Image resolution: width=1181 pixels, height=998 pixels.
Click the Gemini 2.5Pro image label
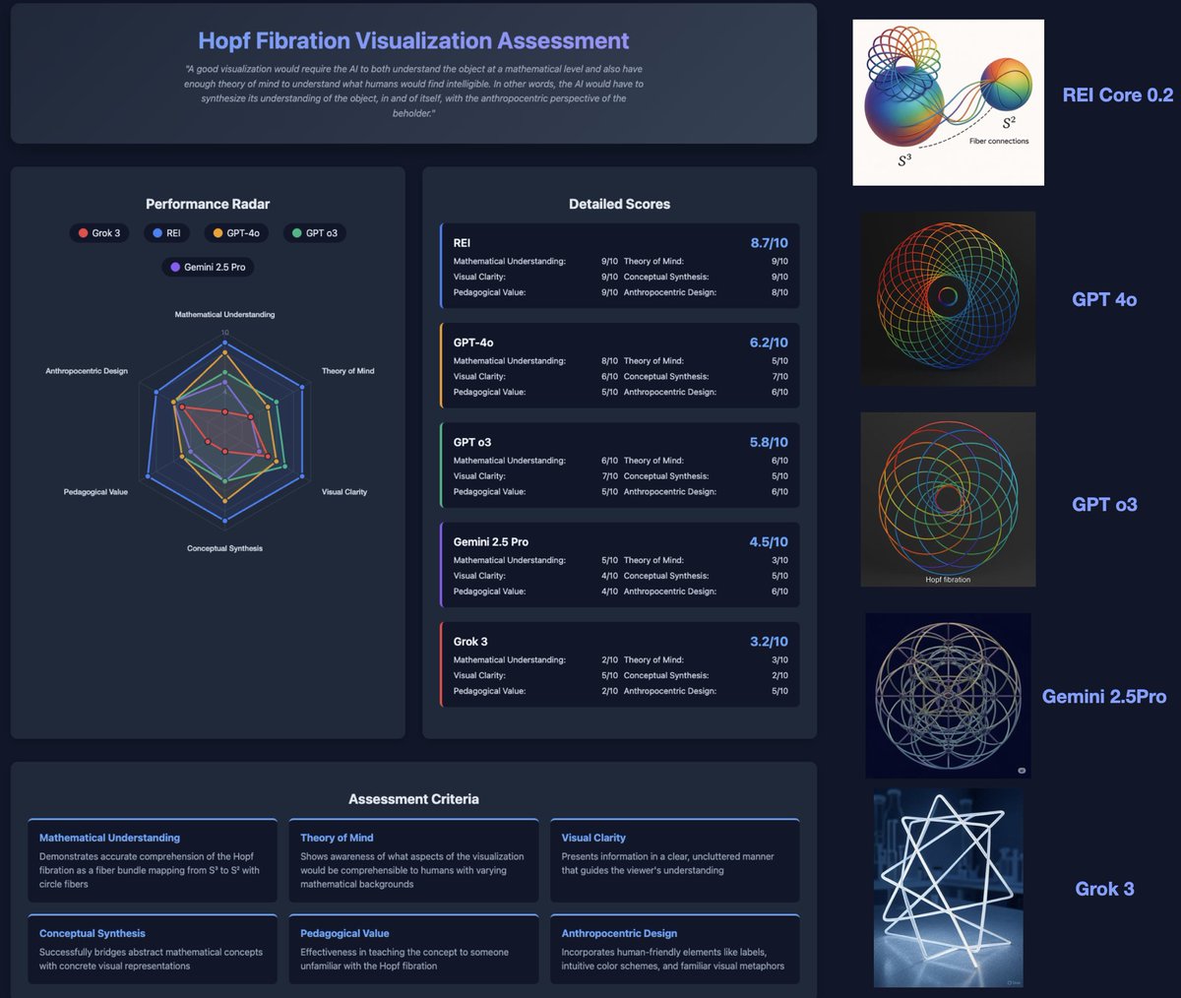[x=1104, y=696]
